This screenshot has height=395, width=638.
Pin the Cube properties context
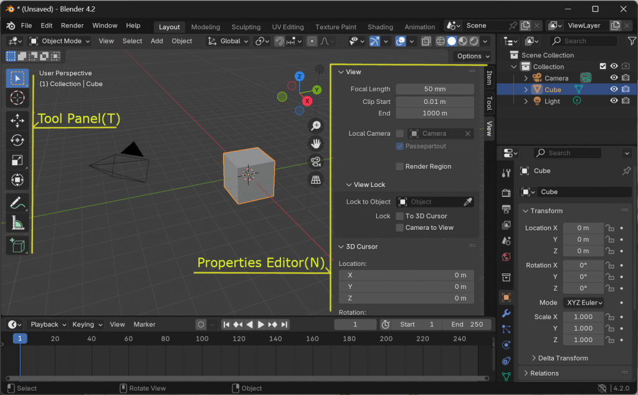coord(627,171)
